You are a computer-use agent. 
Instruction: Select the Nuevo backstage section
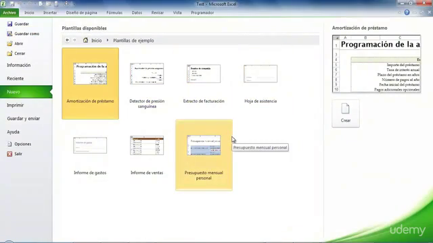(26, 92)
